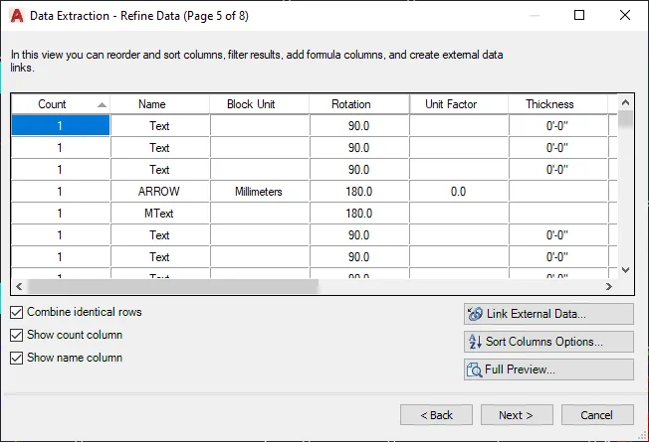Click the AutoCAD logo icon in title bar
The width and height of the screenshot is (649, 442).
17,16
